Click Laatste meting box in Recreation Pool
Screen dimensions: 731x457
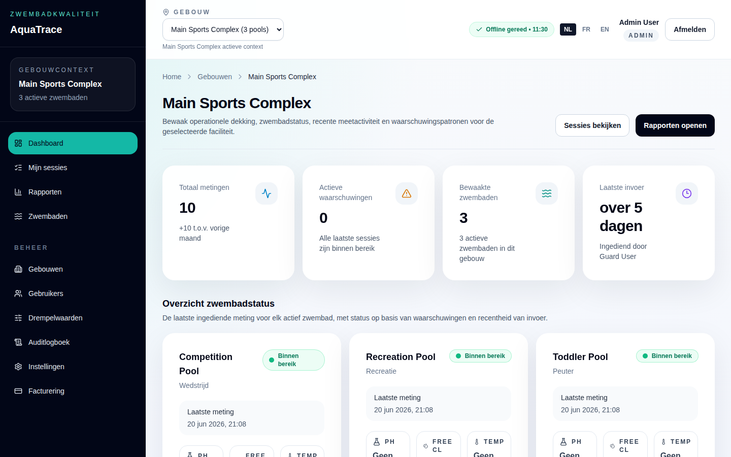point(439,404)
